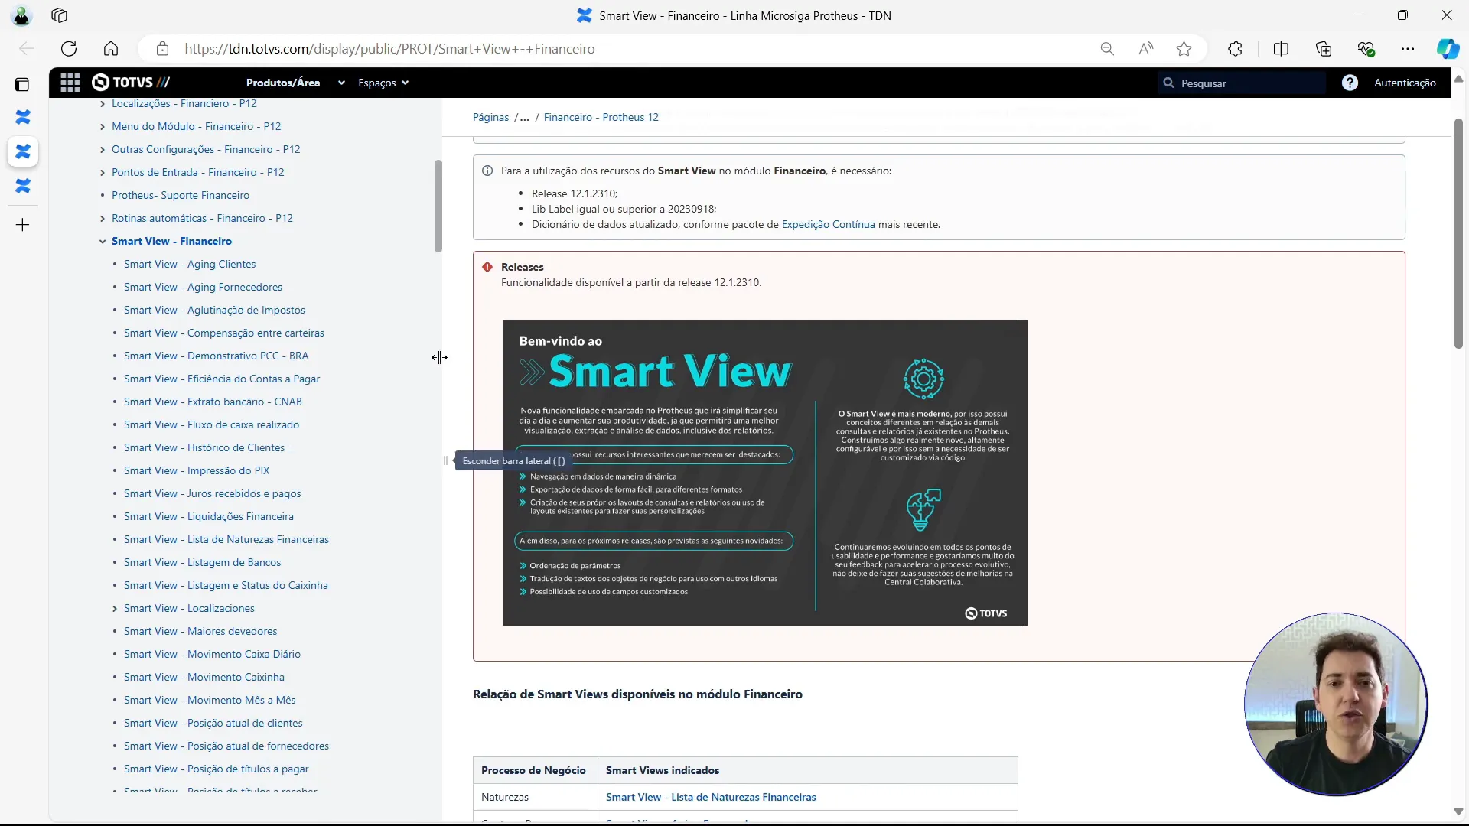Viewport: 1469px width, 826px height.
Task: Start Read Aloud from address bar
Action: [1145, 49]
